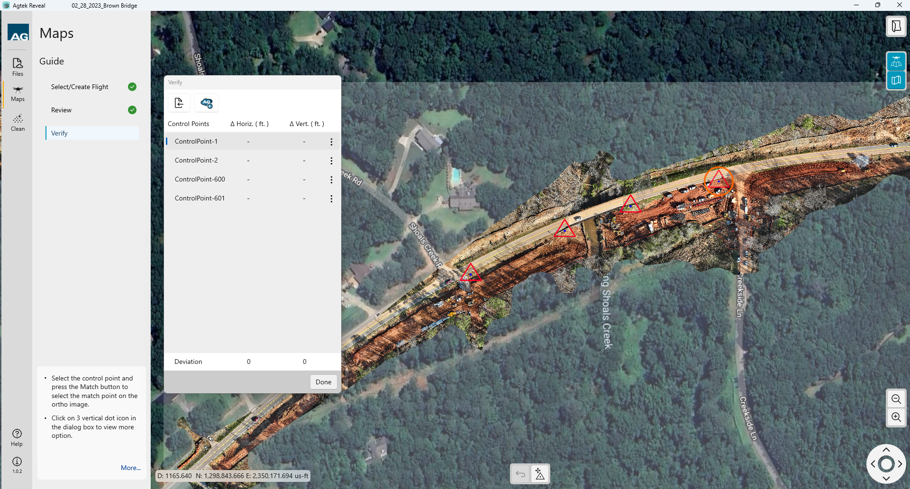Open more options for ControlPoint-600

(x=331, y=180)
